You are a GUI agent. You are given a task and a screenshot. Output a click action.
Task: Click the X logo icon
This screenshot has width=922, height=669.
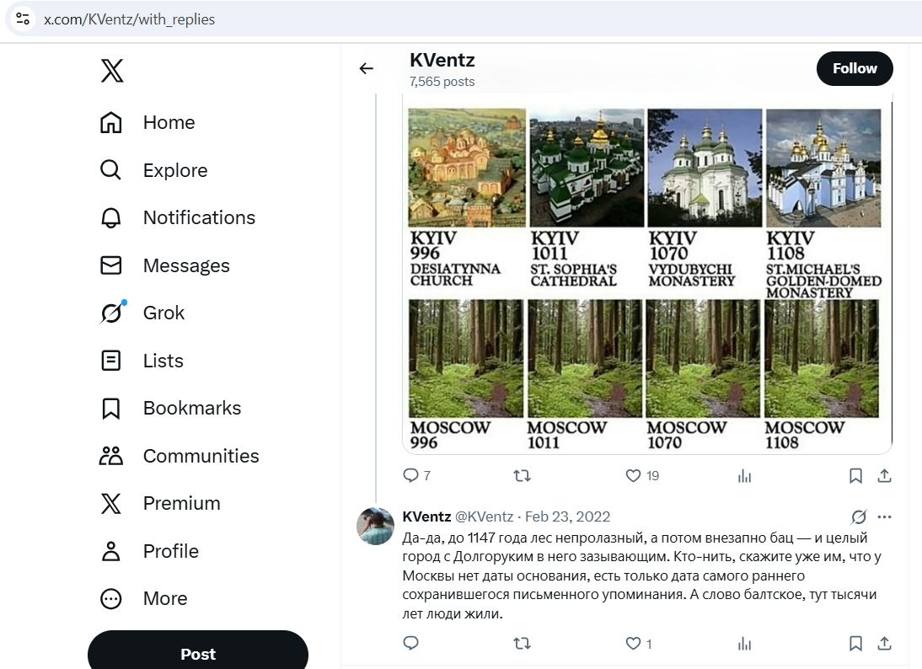[x=112, y=71]
